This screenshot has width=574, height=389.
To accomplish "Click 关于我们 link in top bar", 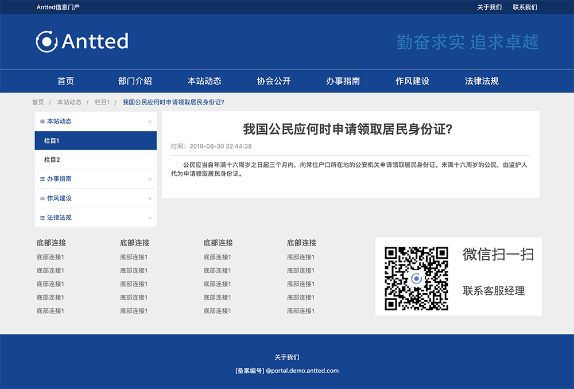I will tap(489, 7).
